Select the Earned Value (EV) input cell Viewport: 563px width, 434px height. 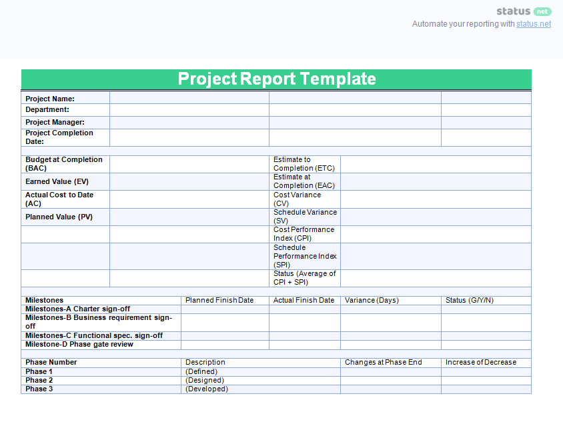point(189,181)
